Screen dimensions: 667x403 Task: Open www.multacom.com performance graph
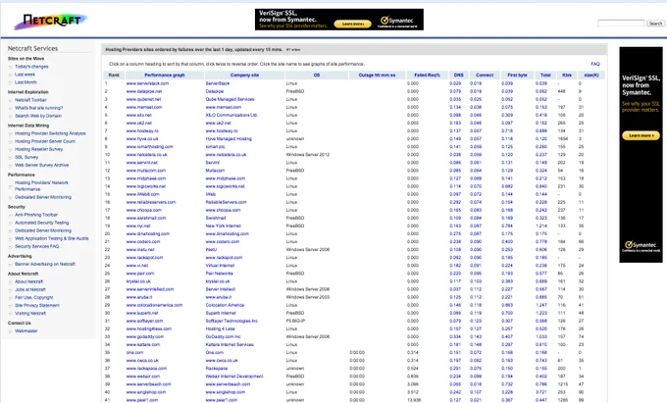point(146,171)
